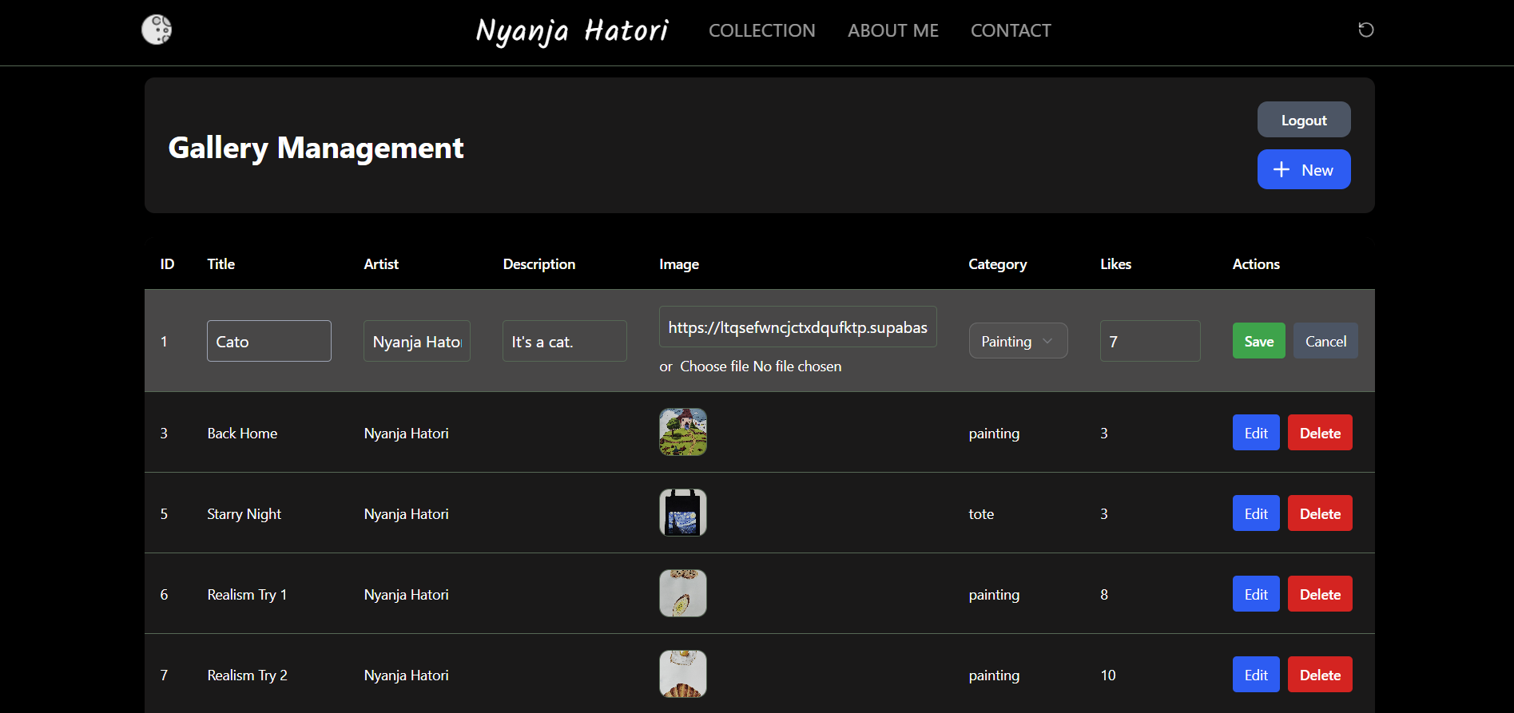Click the Realism Try 1 thumbnail
The height and width of the screenshot is (713, 1514).
(x=682, y=593)
